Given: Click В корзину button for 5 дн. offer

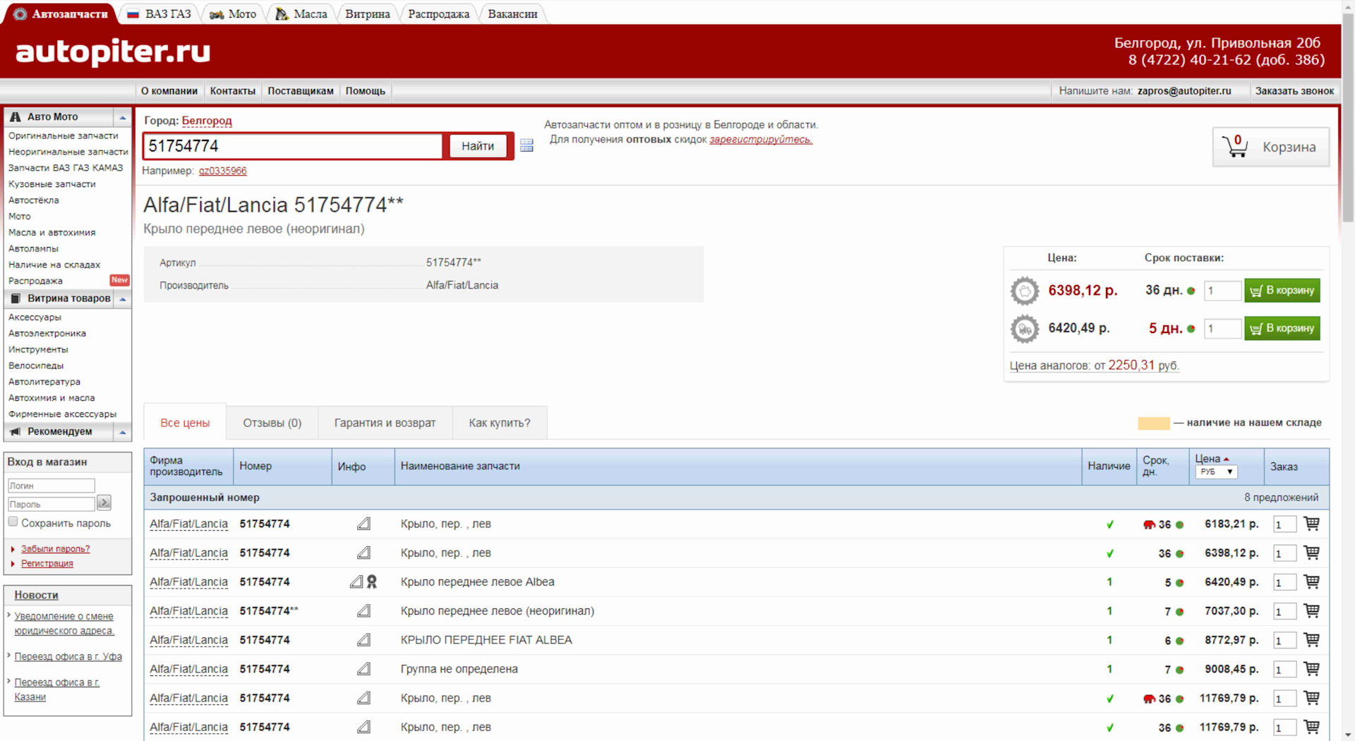Looking at the screenshot, I should point(1282,328).
